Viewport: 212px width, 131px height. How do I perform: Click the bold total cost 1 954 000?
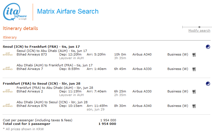[107, 124]
